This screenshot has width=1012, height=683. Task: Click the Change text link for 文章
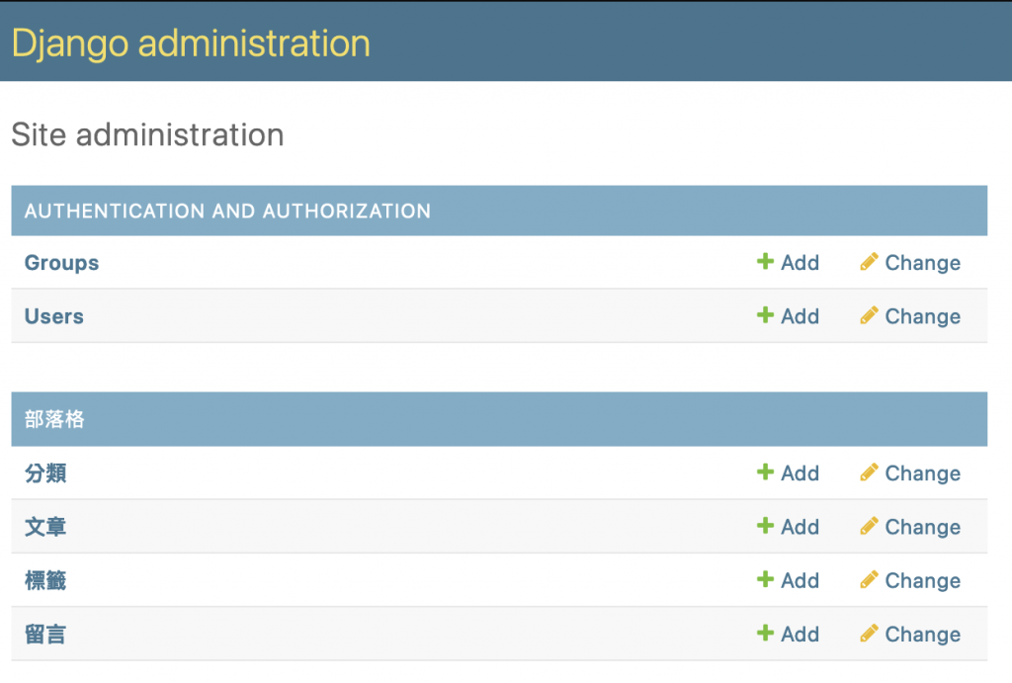coord(923,528)
